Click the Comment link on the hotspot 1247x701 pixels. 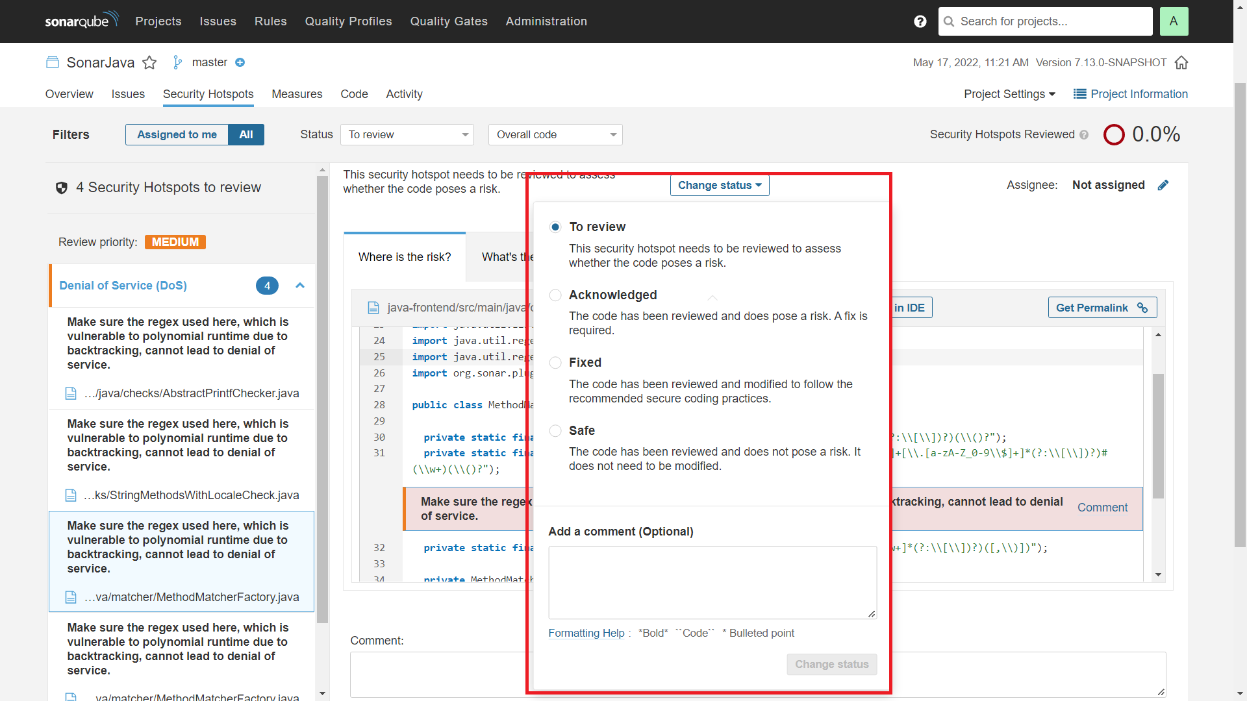1102,508
